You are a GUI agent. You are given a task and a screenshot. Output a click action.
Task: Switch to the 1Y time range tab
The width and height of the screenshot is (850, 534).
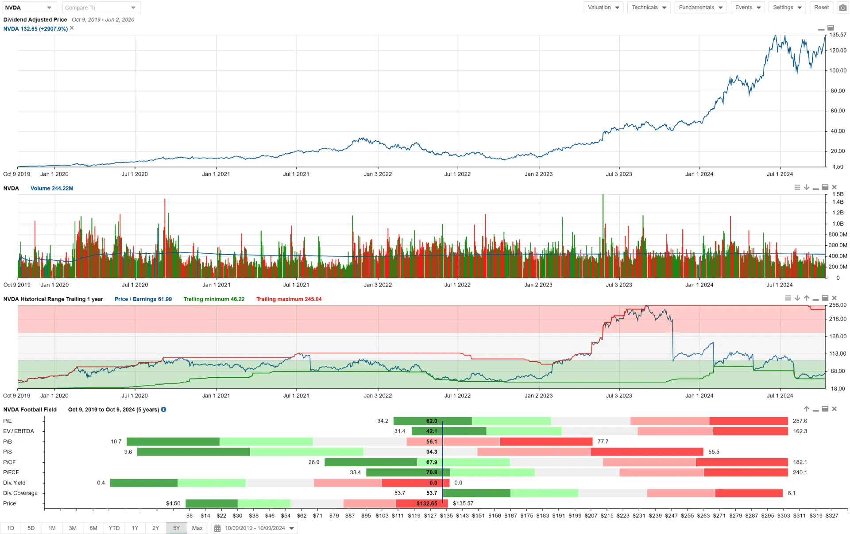point(135,528)
